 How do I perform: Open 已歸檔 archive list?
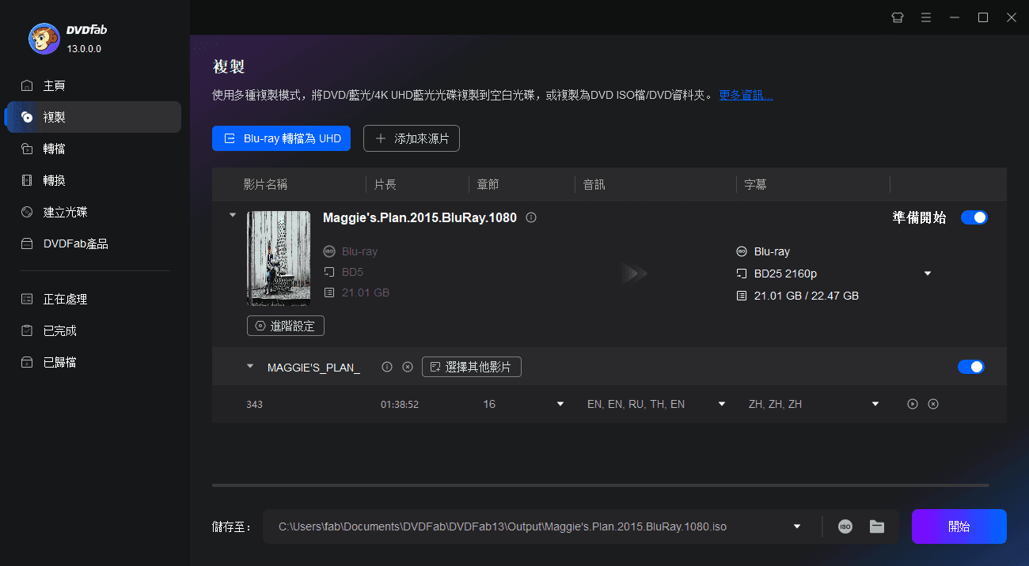[x=93, y=362]
